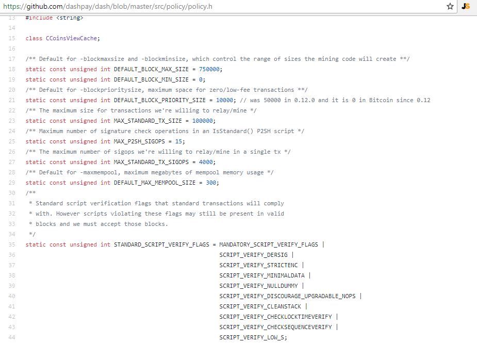477x343 pixels.
Task: Click DEFAULT_BLOCK_MIN_SIZE constant name
Action: point(151,80)
